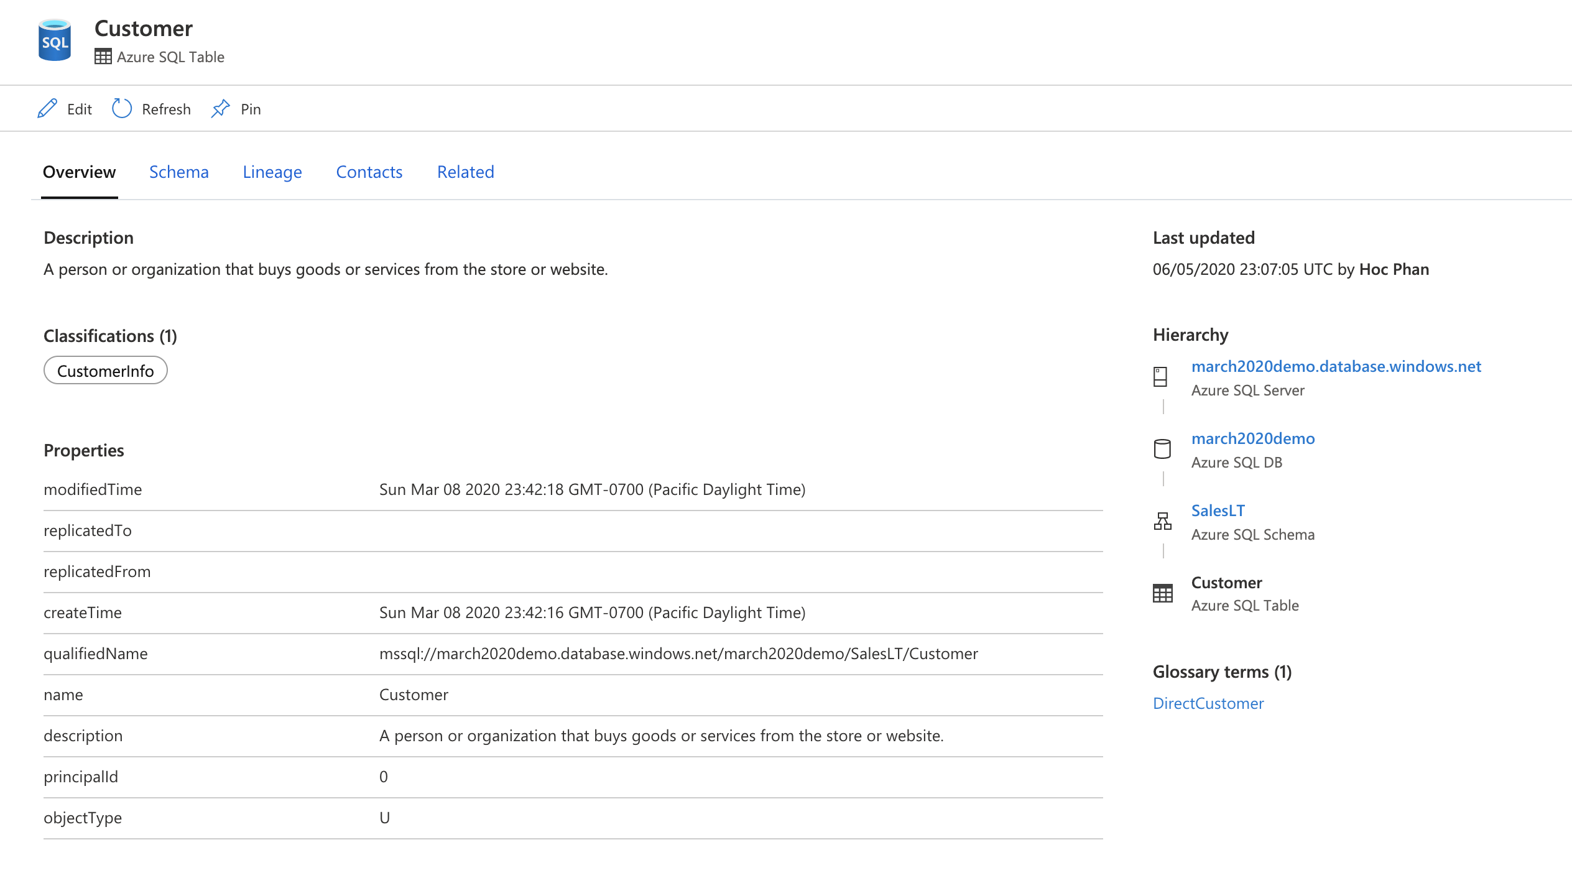Click the CustomerInfo classification tag
Viewport: 1572px width, 878px height.
(105, 371)
